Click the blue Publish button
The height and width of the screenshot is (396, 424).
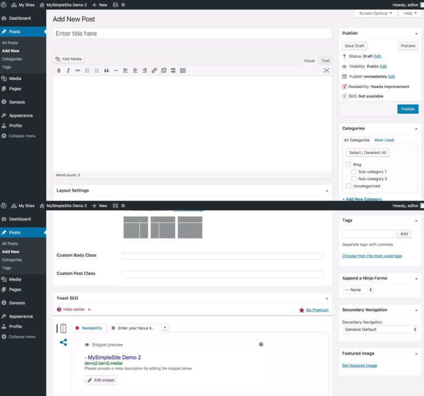coord(407,109)
